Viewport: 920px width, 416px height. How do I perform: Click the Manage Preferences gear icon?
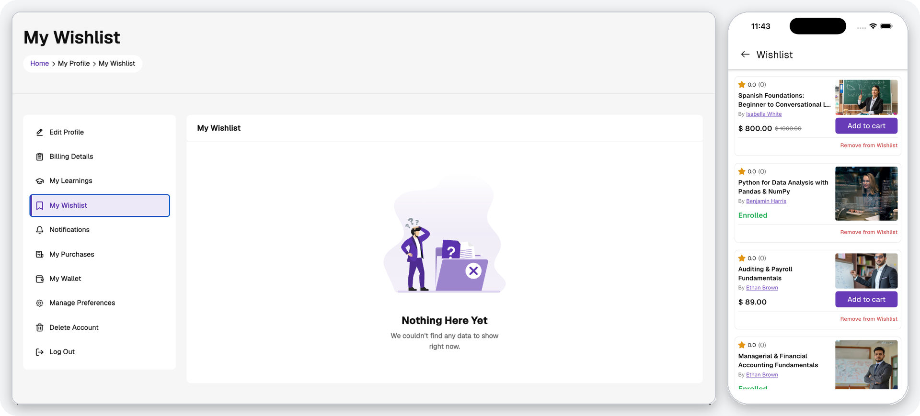(x=40, y=303)
